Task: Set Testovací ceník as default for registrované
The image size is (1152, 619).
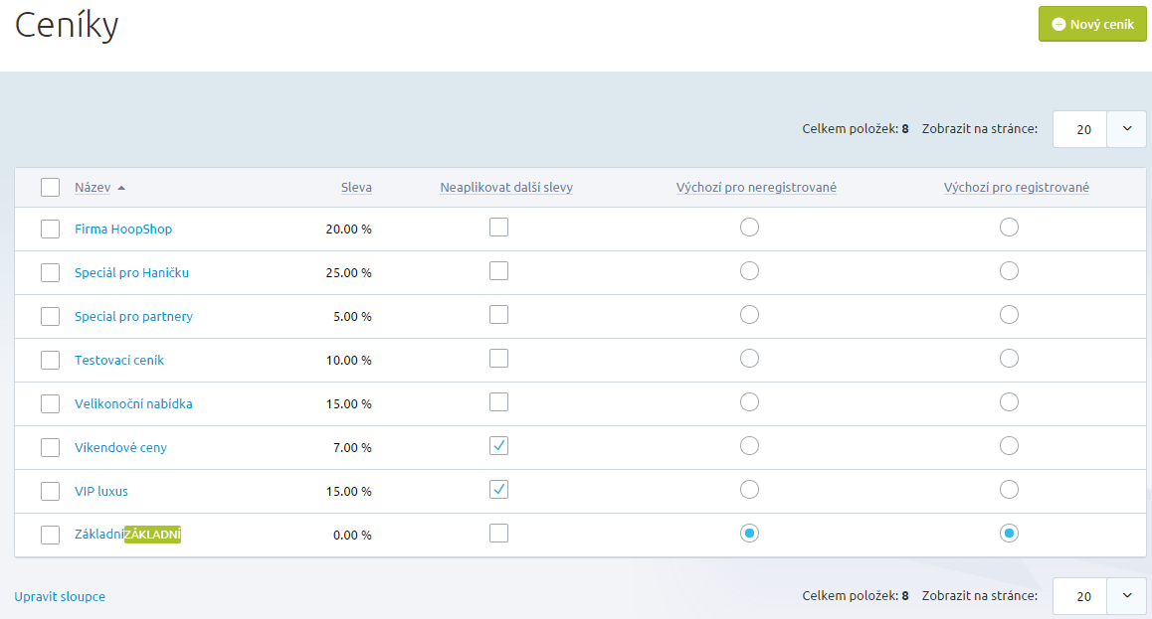Action: [1009, 358]
